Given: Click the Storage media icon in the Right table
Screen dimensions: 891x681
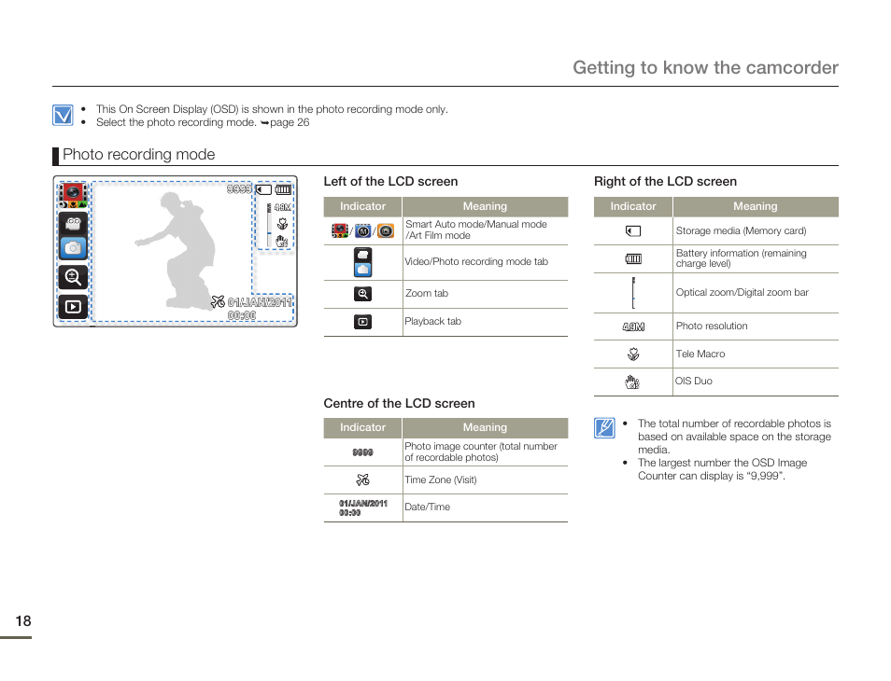Looking at the screenshot, I should click(x=633, y=231).
